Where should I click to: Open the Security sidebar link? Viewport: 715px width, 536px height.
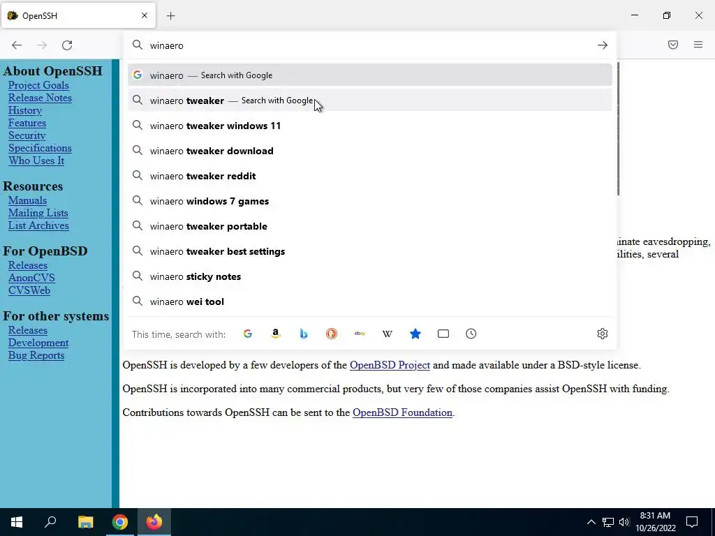coord(27,135)
